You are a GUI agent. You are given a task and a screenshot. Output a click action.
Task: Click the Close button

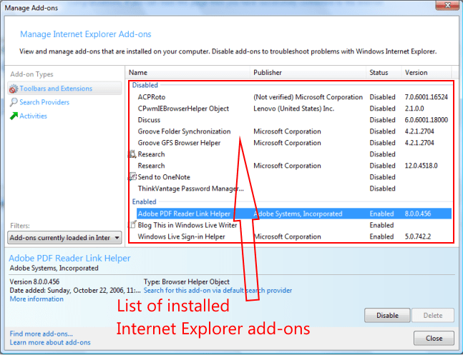point(434,338)
